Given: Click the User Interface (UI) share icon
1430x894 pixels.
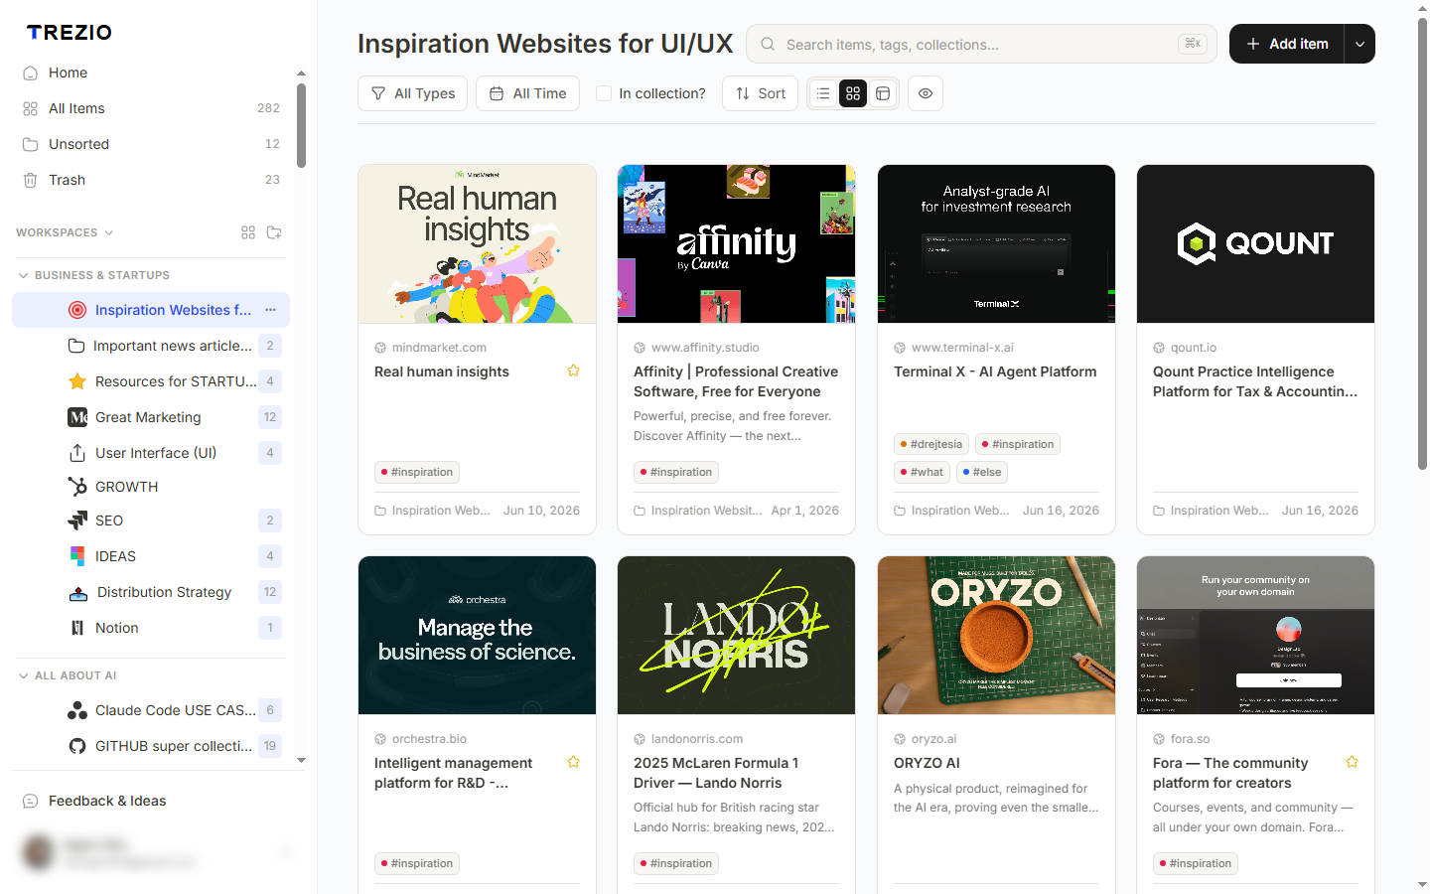Looking at the screenshot, I should 76,453.
